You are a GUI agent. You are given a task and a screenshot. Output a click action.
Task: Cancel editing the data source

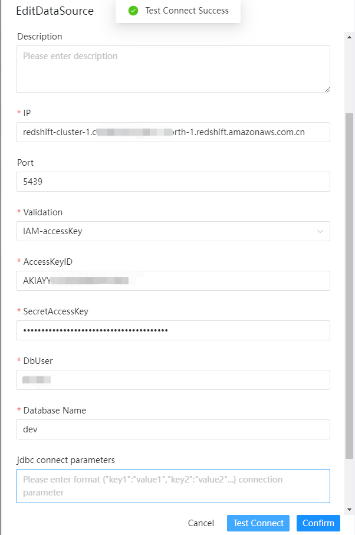tap(200, 523)
